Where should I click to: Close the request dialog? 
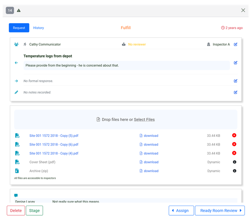coord(243,10)
